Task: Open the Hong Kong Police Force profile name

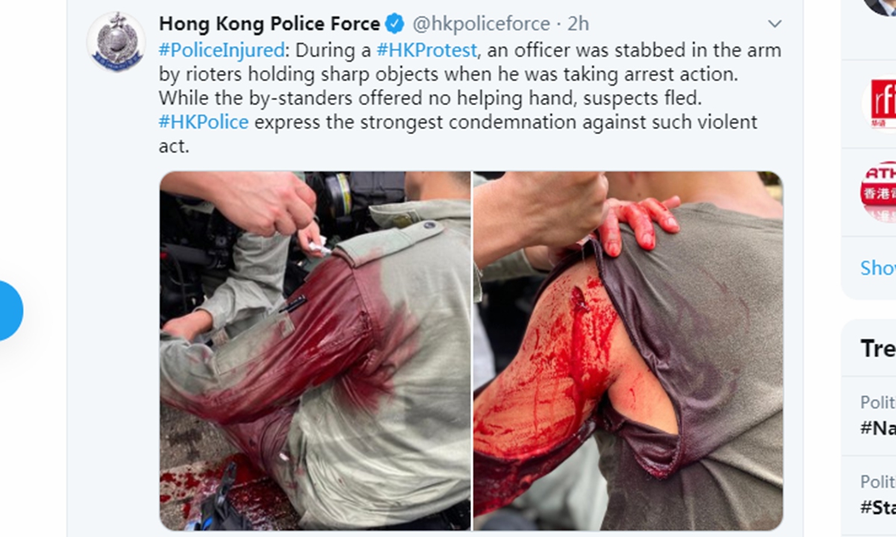Action: tap(270, 24)
